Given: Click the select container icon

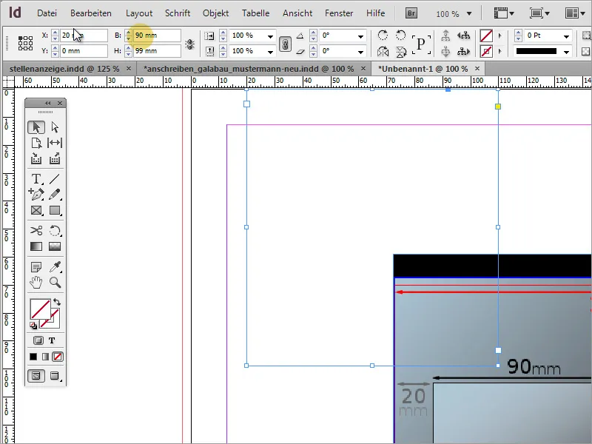Looking at the screenshot, I should pyautogui.click(x=446, y=36).
